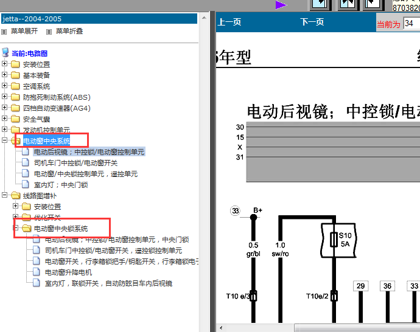This screenshot has width=420, height=332.
Task: Expand the 发动机控制单元 tree node
Action: 4,130
